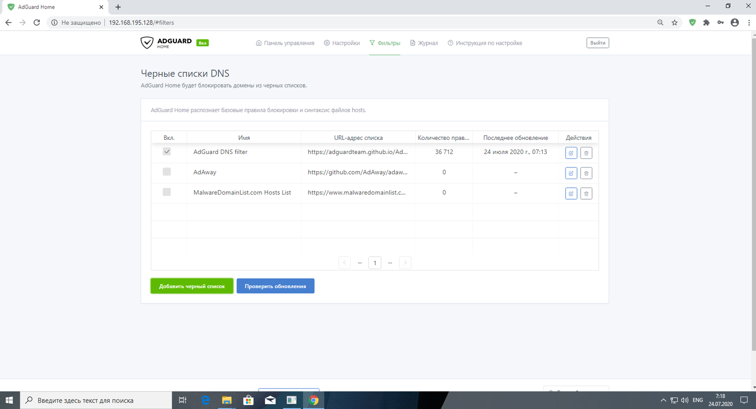Screen dimensions: 756x409
Task: Click Проверить обновления button
Action: pos(275,286)
